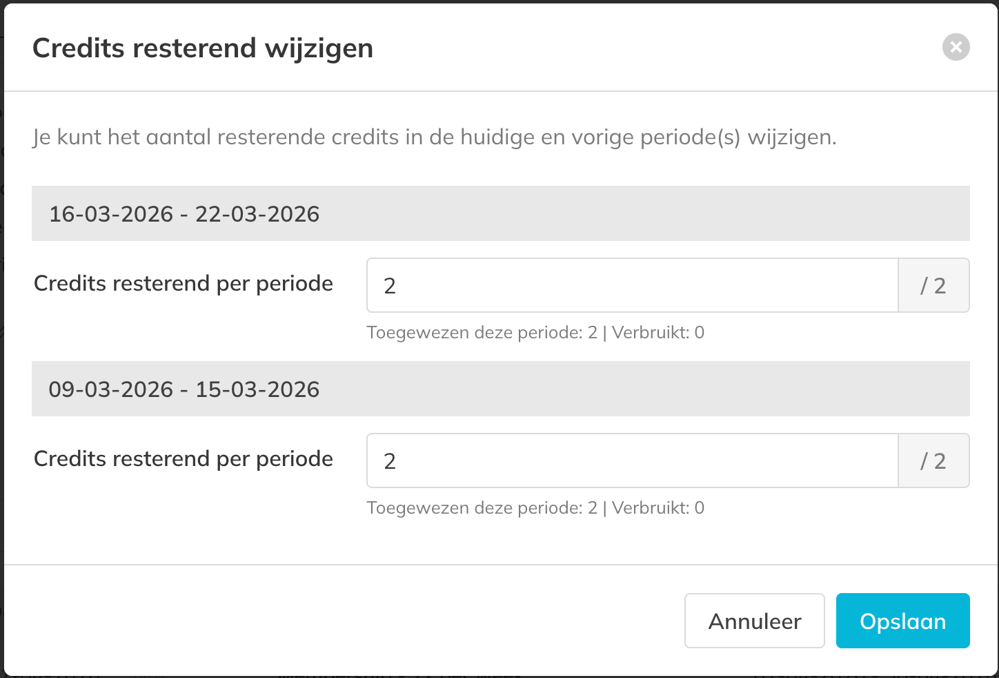Click "Verbruikt: 0" under the second input
The image size is (999, 678).
click(x=658, y=508)
